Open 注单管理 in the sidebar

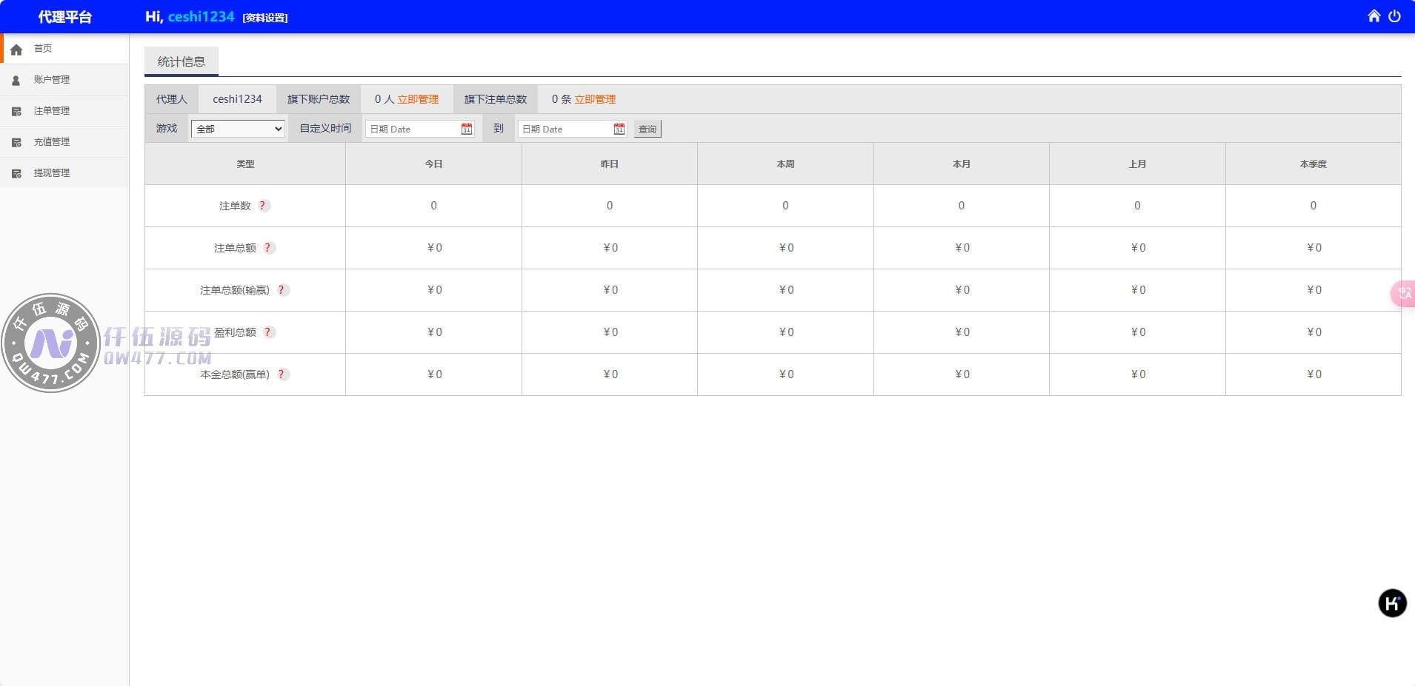click(51, 111)
